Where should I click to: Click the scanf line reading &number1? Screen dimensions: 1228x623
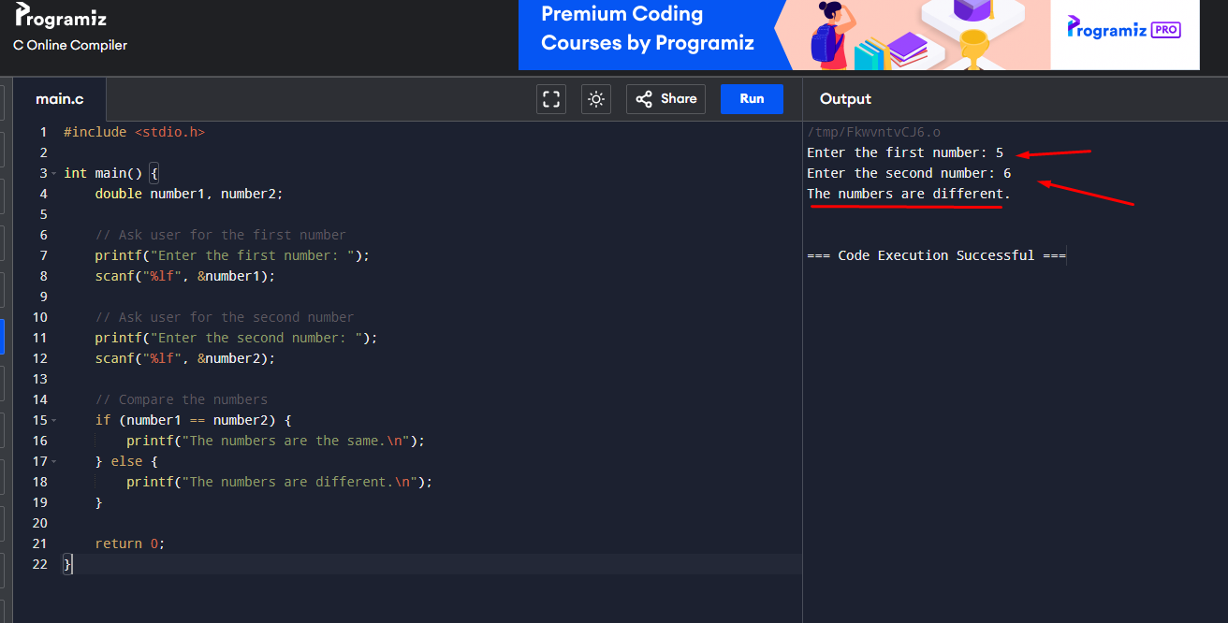(185, 276)
